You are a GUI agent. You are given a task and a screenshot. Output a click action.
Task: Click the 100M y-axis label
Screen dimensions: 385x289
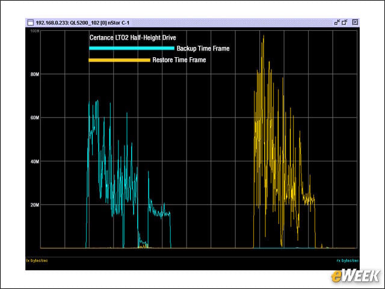point(35,31)
